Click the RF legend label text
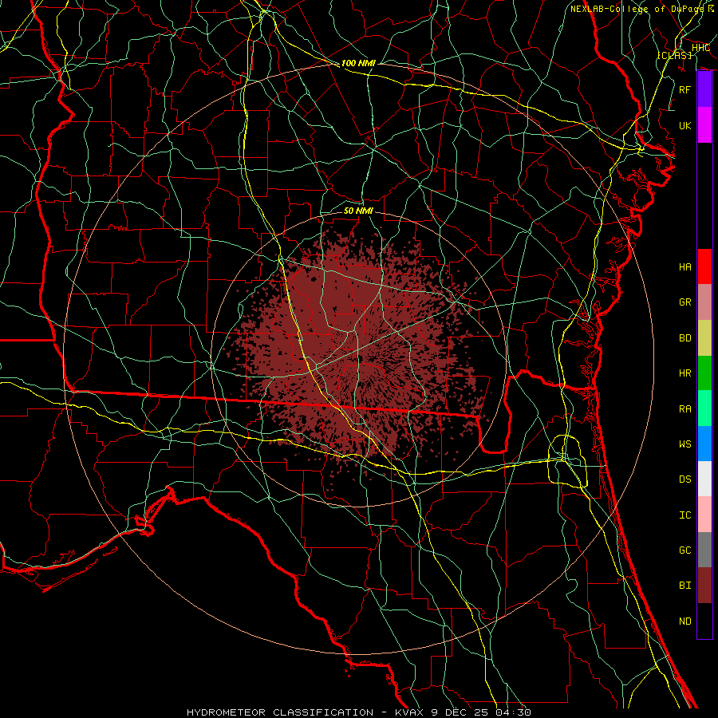This screenshot has width=718, height=718. point(685,89)
